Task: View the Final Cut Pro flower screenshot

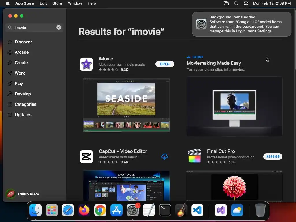Action: pos(234,186)
